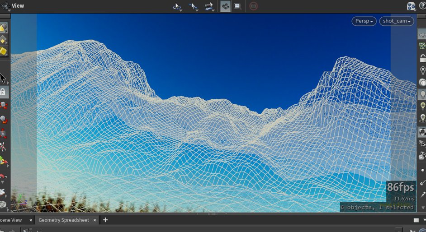Open the Persp viewport dropdown
Image resolution: width=426 pixels, height=232 pixels.
click(364, 21)
